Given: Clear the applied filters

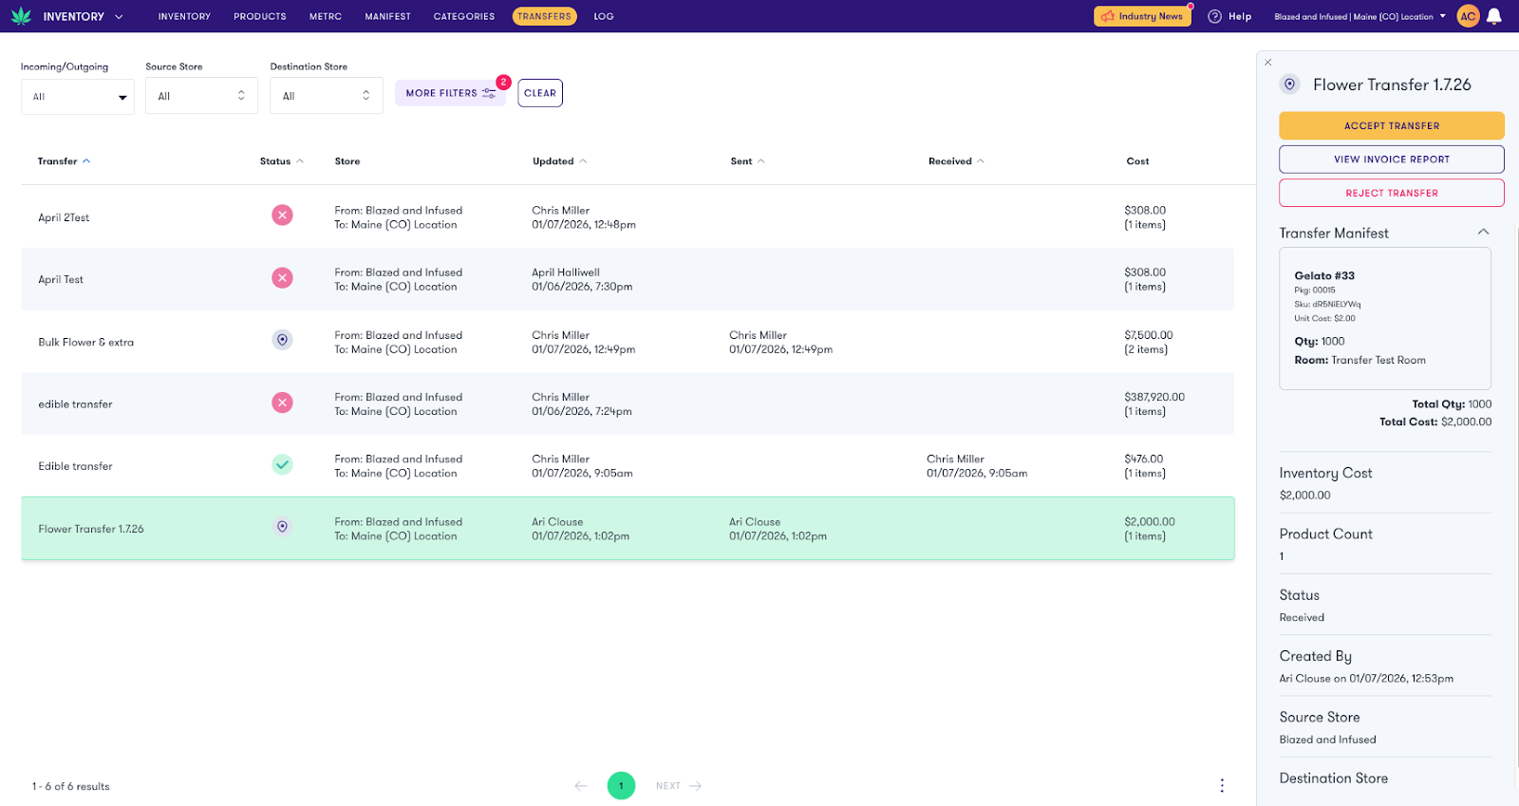Looking at the screenshot, I should coord(540,93).
